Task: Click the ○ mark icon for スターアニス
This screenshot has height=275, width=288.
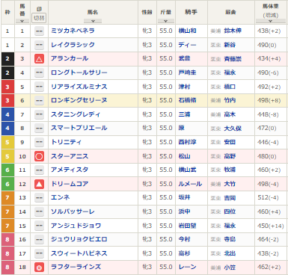Action: tap(39, 156)
